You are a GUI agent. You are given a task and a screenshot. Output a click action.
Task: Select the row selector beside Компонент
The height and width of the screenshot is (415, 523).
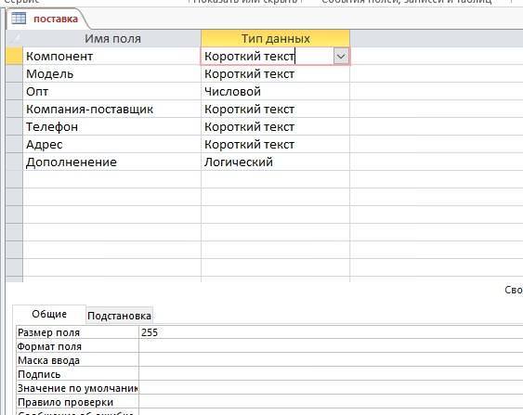[x=14, y=57]
